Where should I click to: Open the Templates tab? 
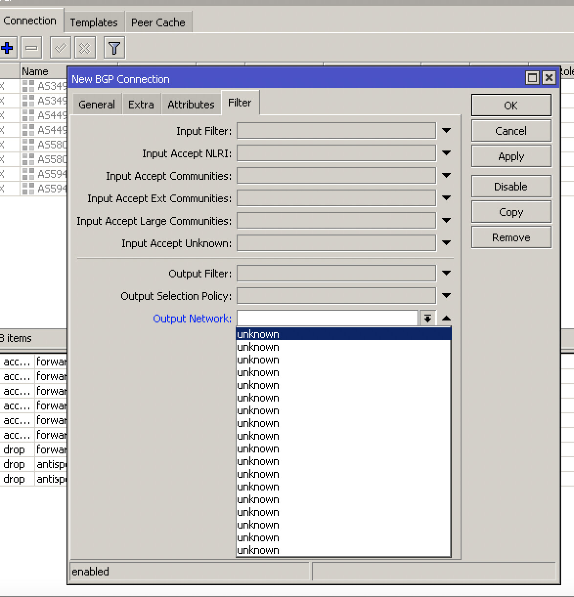(94, 22)
